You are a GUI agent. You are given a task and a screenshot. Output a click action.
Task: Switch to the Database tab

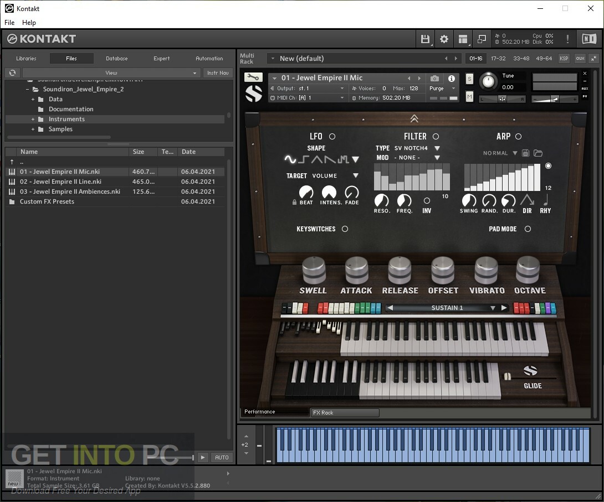coord(117,59)
